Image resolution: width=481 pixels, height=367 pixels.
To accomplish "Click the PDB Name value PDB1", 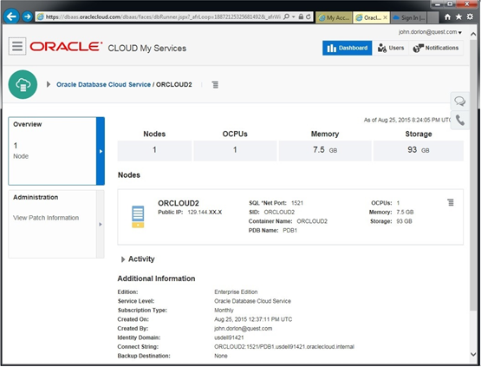I will [x=289, y=230].
